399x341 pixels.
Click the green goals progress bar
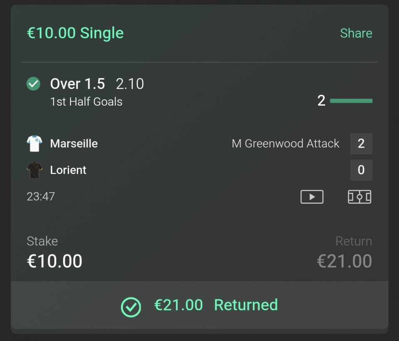click(x=351, y=101)
